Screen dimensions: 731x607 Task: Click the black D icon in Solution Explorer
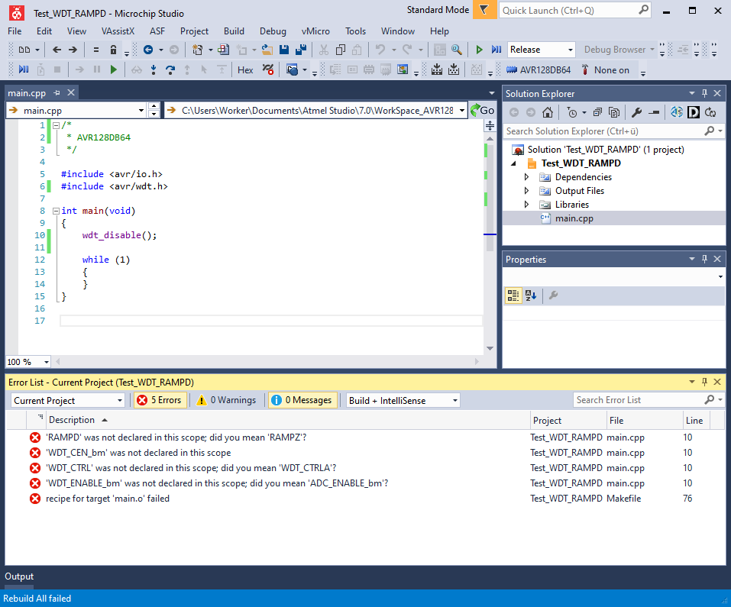click(x=694, y=112)
